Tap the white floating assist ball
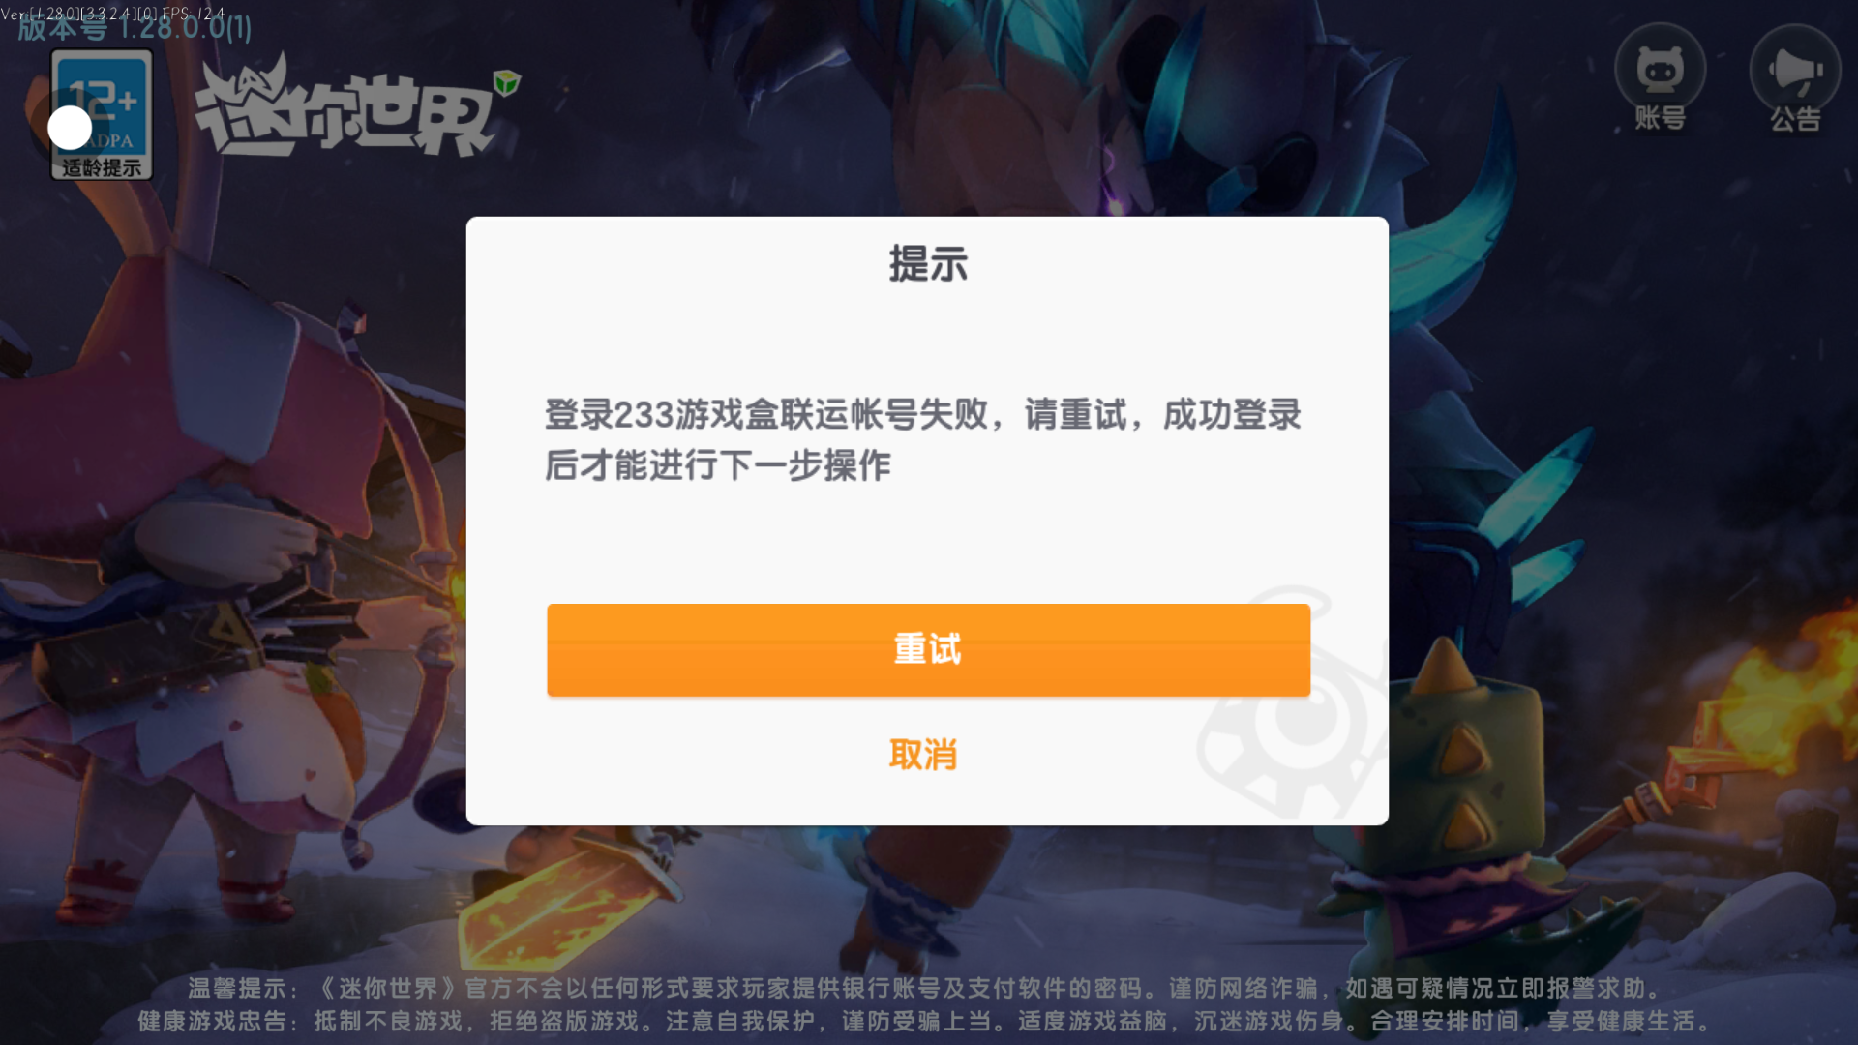 tap(70, 128)
